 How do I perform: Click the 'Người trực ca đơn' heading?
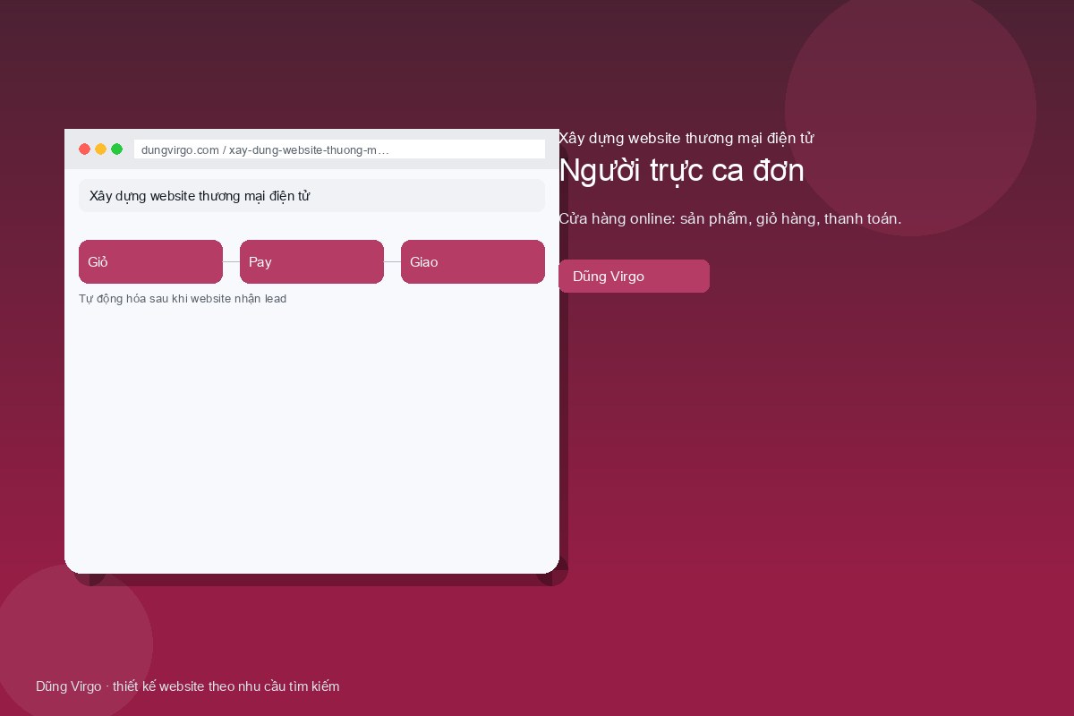coord(681,170)
